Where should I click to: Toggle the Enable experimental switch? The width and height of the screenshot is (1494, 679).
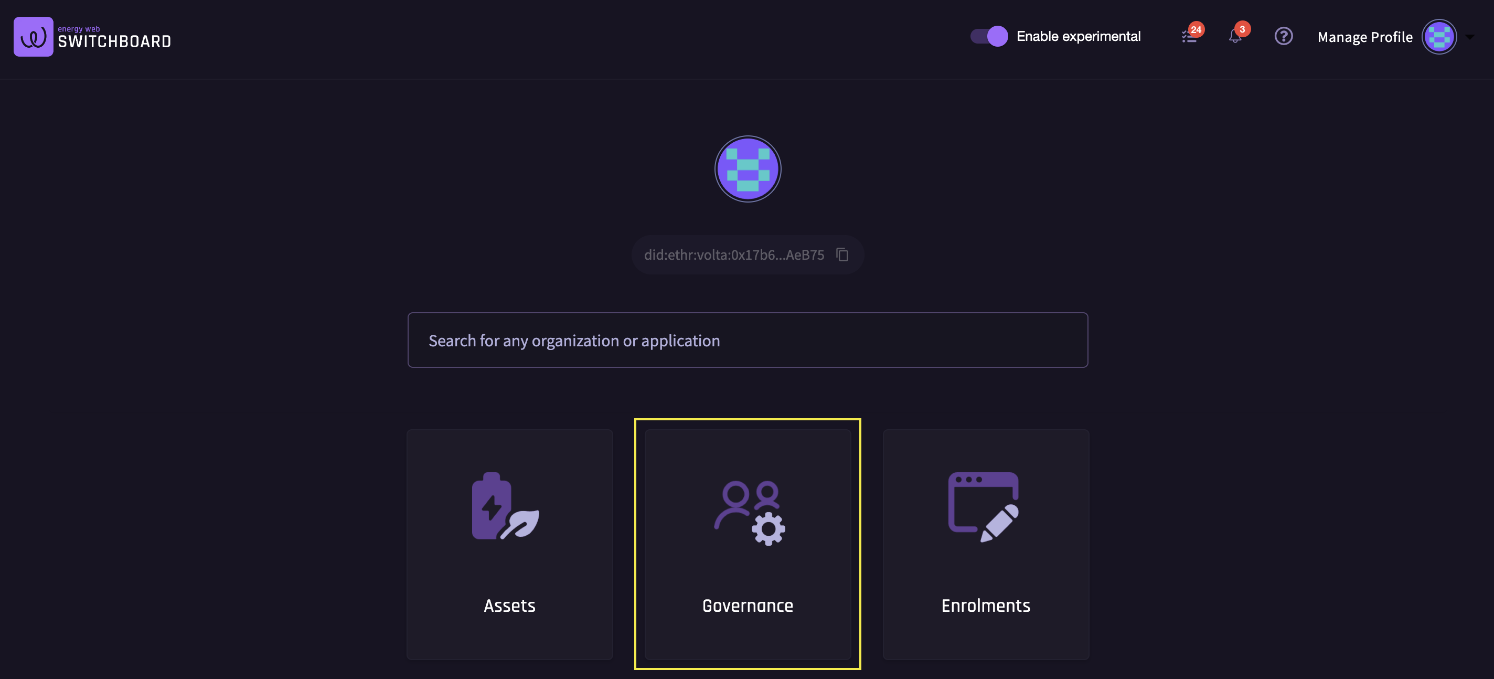point(989,37)
